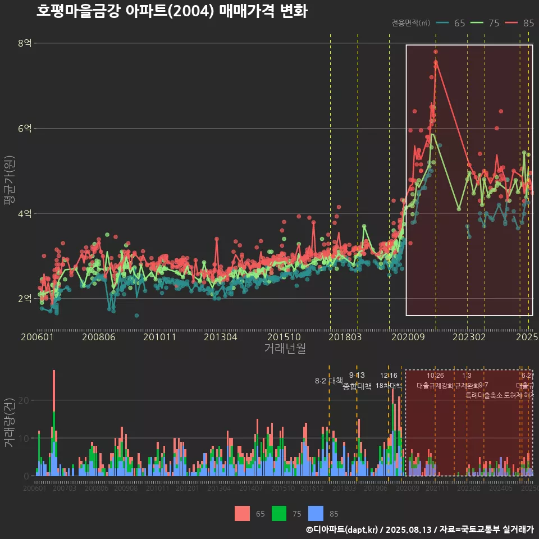Click 201407 on the volume chart x-axis
Screen dimensions: 539x539
[251, 488]
